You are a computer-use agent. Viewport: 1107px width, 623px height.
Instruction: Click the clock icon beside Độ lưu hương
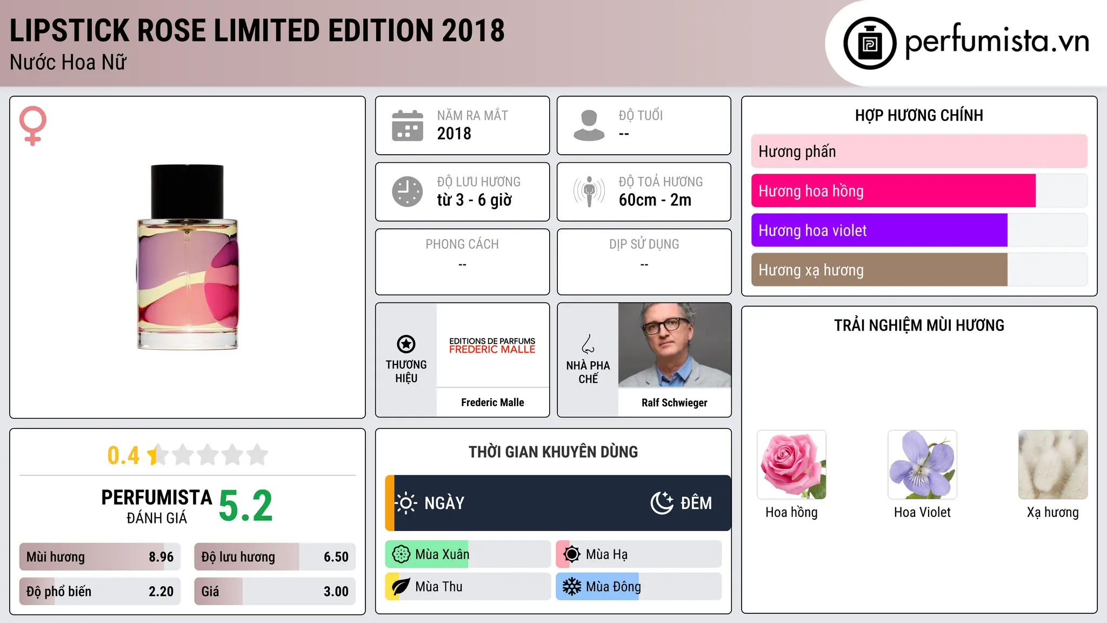click(x=408, y=191)
